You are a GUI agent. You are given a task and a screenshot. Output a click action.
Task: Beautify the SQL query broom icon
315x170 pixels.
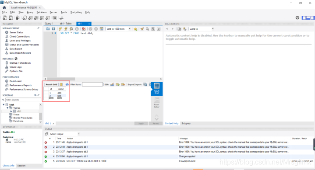click(x=142, y=29)
